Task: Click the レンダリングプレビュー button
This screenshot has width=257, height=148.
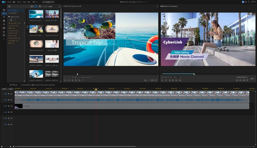Action: (x=242, y=77)
